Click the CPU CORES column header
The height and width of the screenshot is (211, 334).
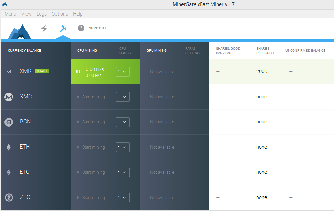tap(125, 51)
